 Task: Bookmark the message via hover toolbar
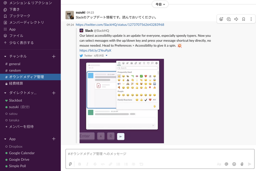pyautogui.click(x=244, y=19)
